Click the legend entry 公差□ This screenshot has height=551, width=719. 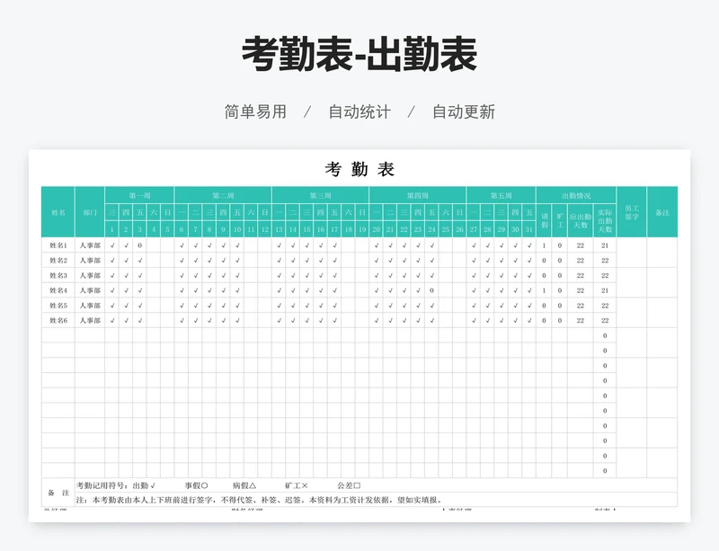[349, 485]
